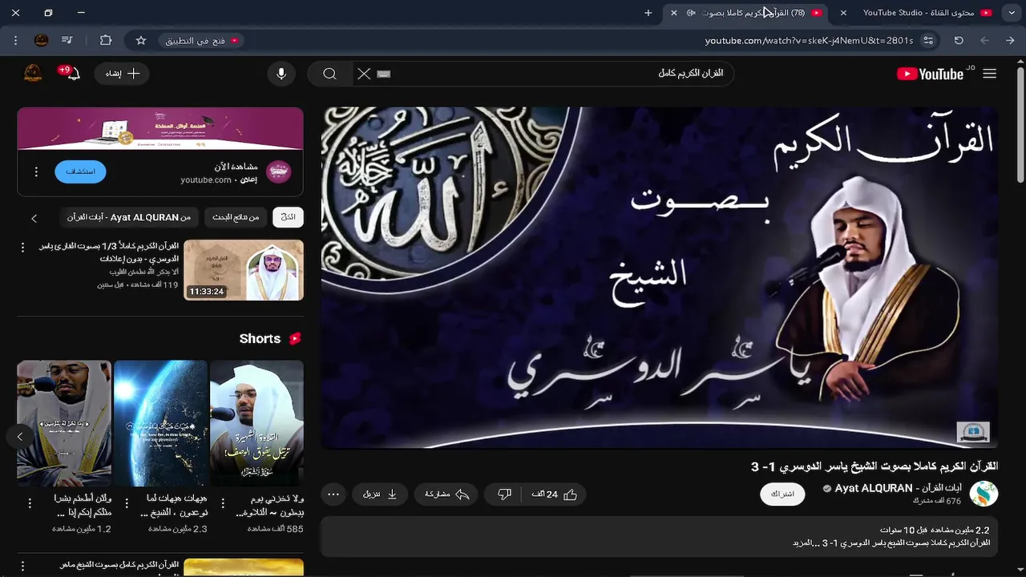This screenshot has width=1026, height=577.
Task: Go to YouTube home via the logo
Action: [x=930, y=74]
